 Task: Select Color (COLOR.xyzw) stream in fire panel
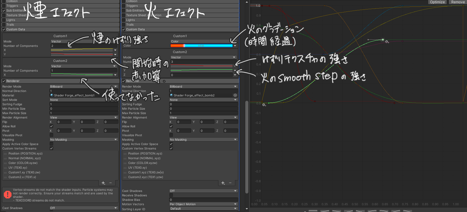[x=180, y=163]
